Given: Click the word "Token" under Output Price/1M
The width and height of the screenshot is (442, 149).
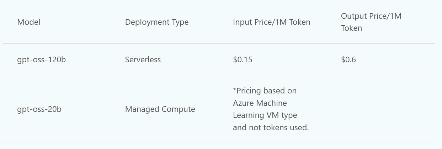Looking at the screenshot, I should pyautogui.click(x=351, y=28).
